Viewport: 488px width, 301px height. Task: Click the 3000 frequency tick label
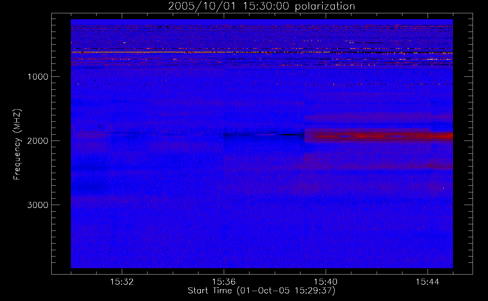pos(38,205)
